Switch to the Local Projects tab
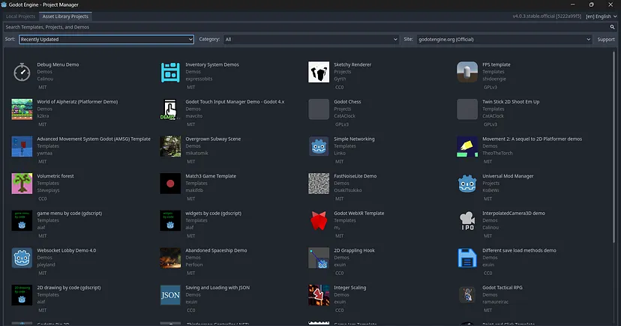Viewport: 621px width, 326px height. pyautogui.click(x=20, y=16)
